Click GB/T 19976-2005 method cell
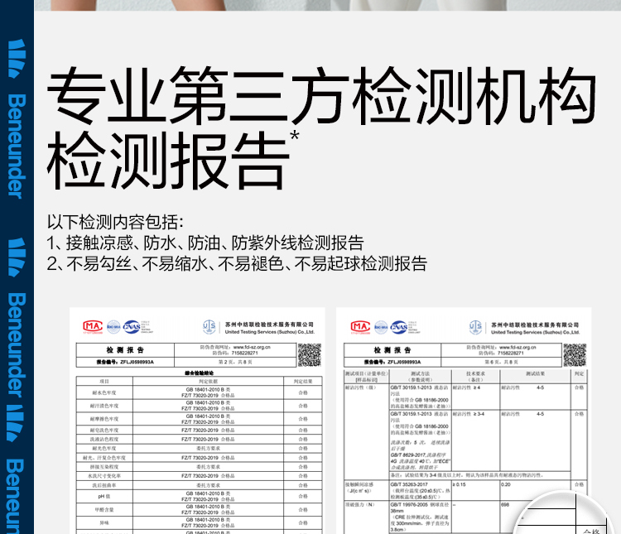This screenshot has height=534, width=621. click(420, 517)
